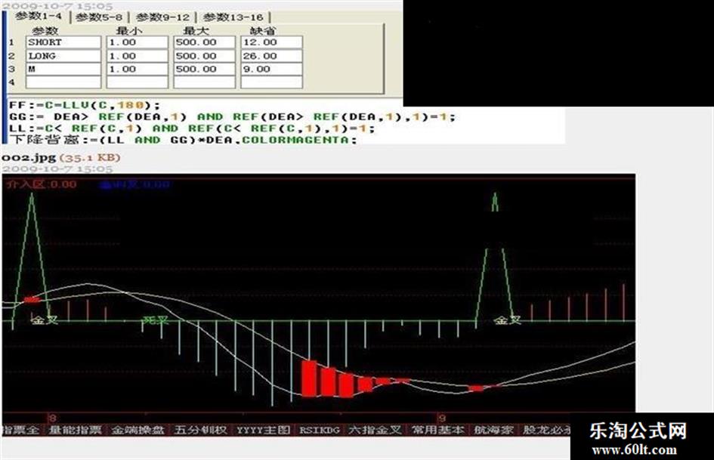
Task: Select the 量能指票 indicator tab
Action: coord(75,430)
